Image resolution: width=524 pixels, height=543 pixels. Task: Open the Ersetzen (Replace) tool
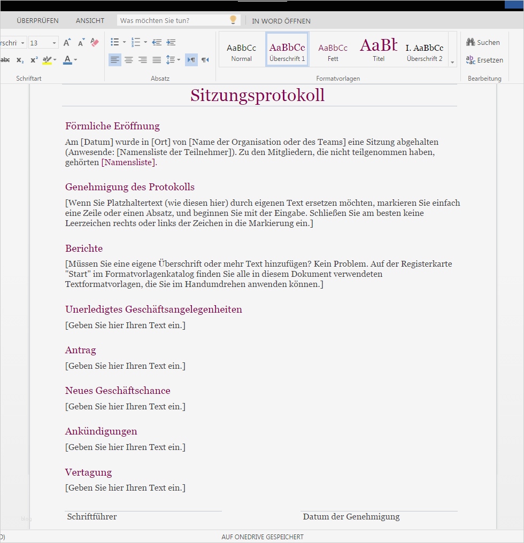(x=484, y=60)
